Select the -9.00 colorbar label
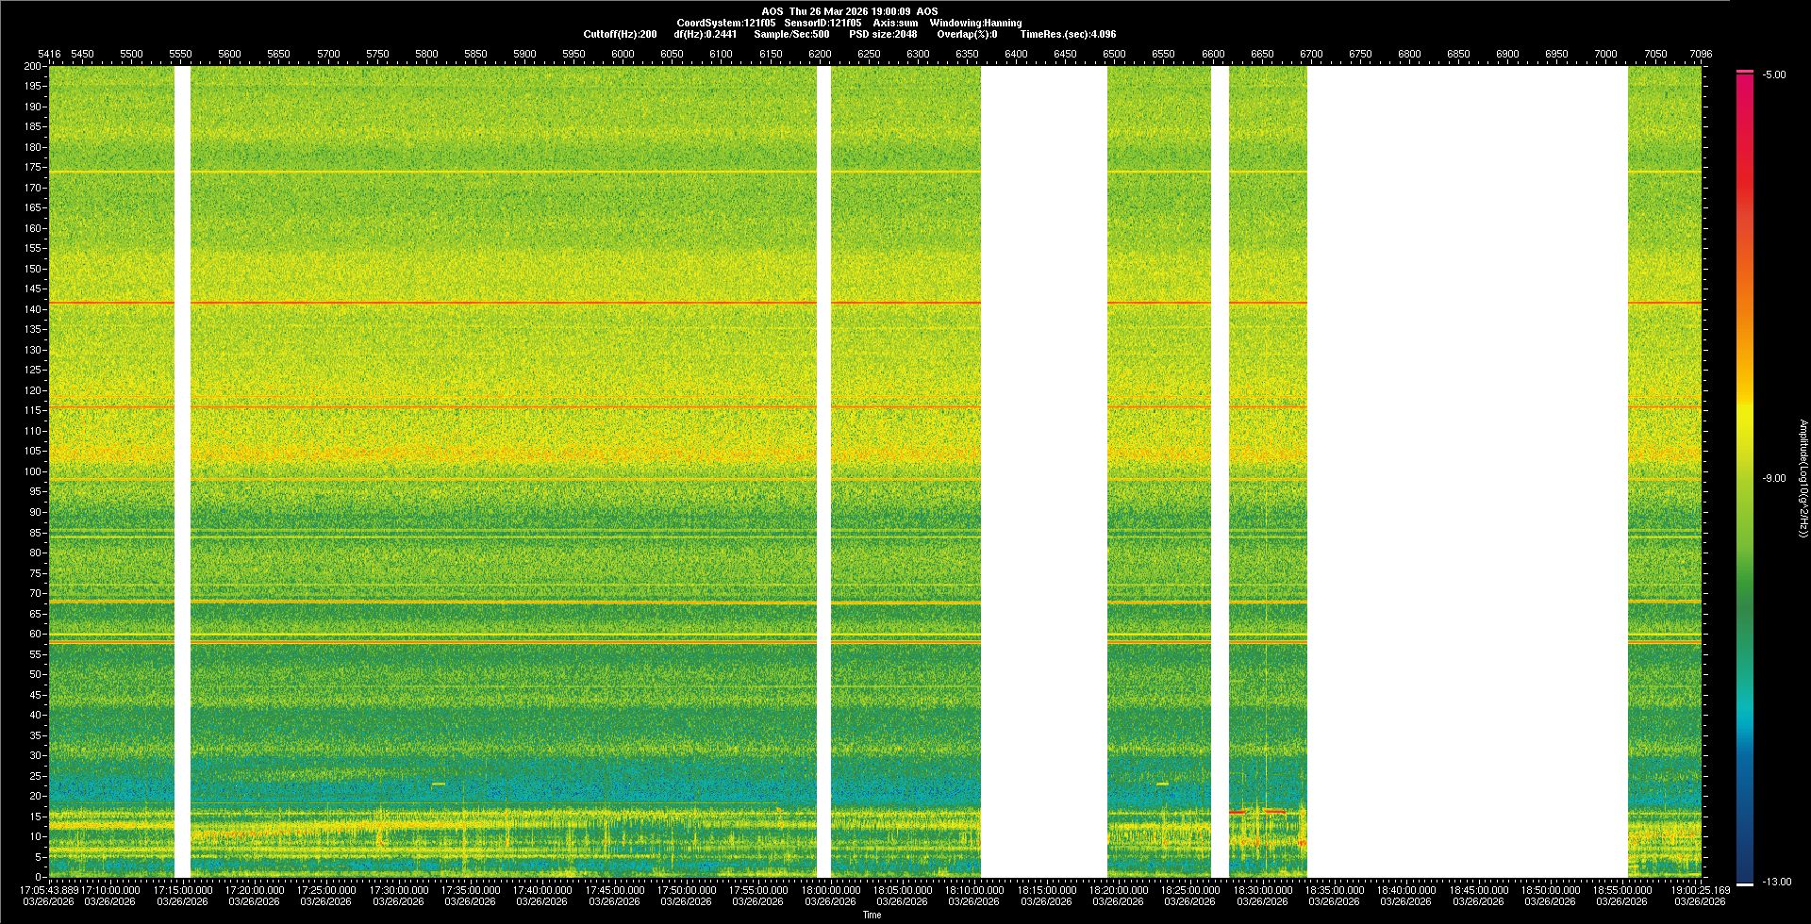This screenshot has height=924, width=1811. [x=1773, y=479]
